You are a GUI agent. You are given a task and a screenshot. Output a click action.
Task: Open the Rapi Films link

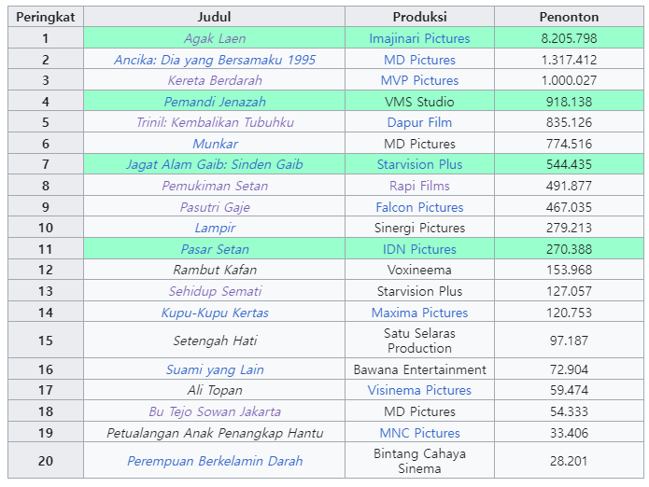[419, 186]
